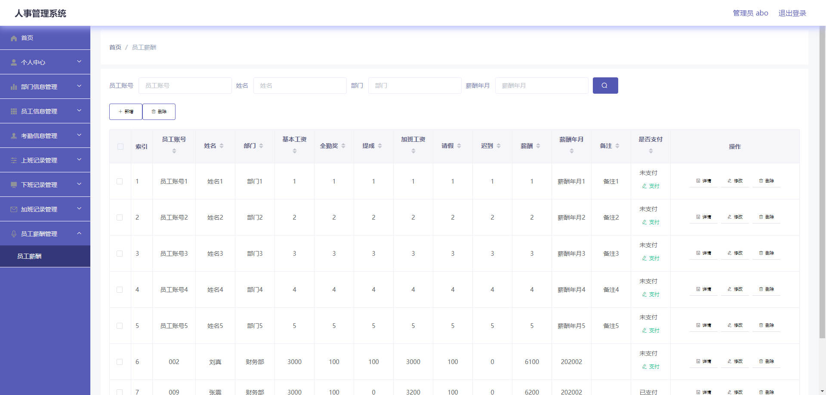Image resolution: width=826 pixels, height=395 pixels.
Task: Check the checkbox for row 员工账号1
Action: click(x=120, y=181)
